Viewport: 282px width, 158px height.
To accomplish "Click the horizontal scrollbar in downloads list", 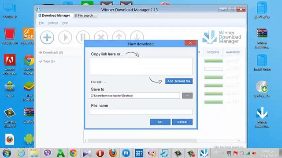I will click(142, 140).
